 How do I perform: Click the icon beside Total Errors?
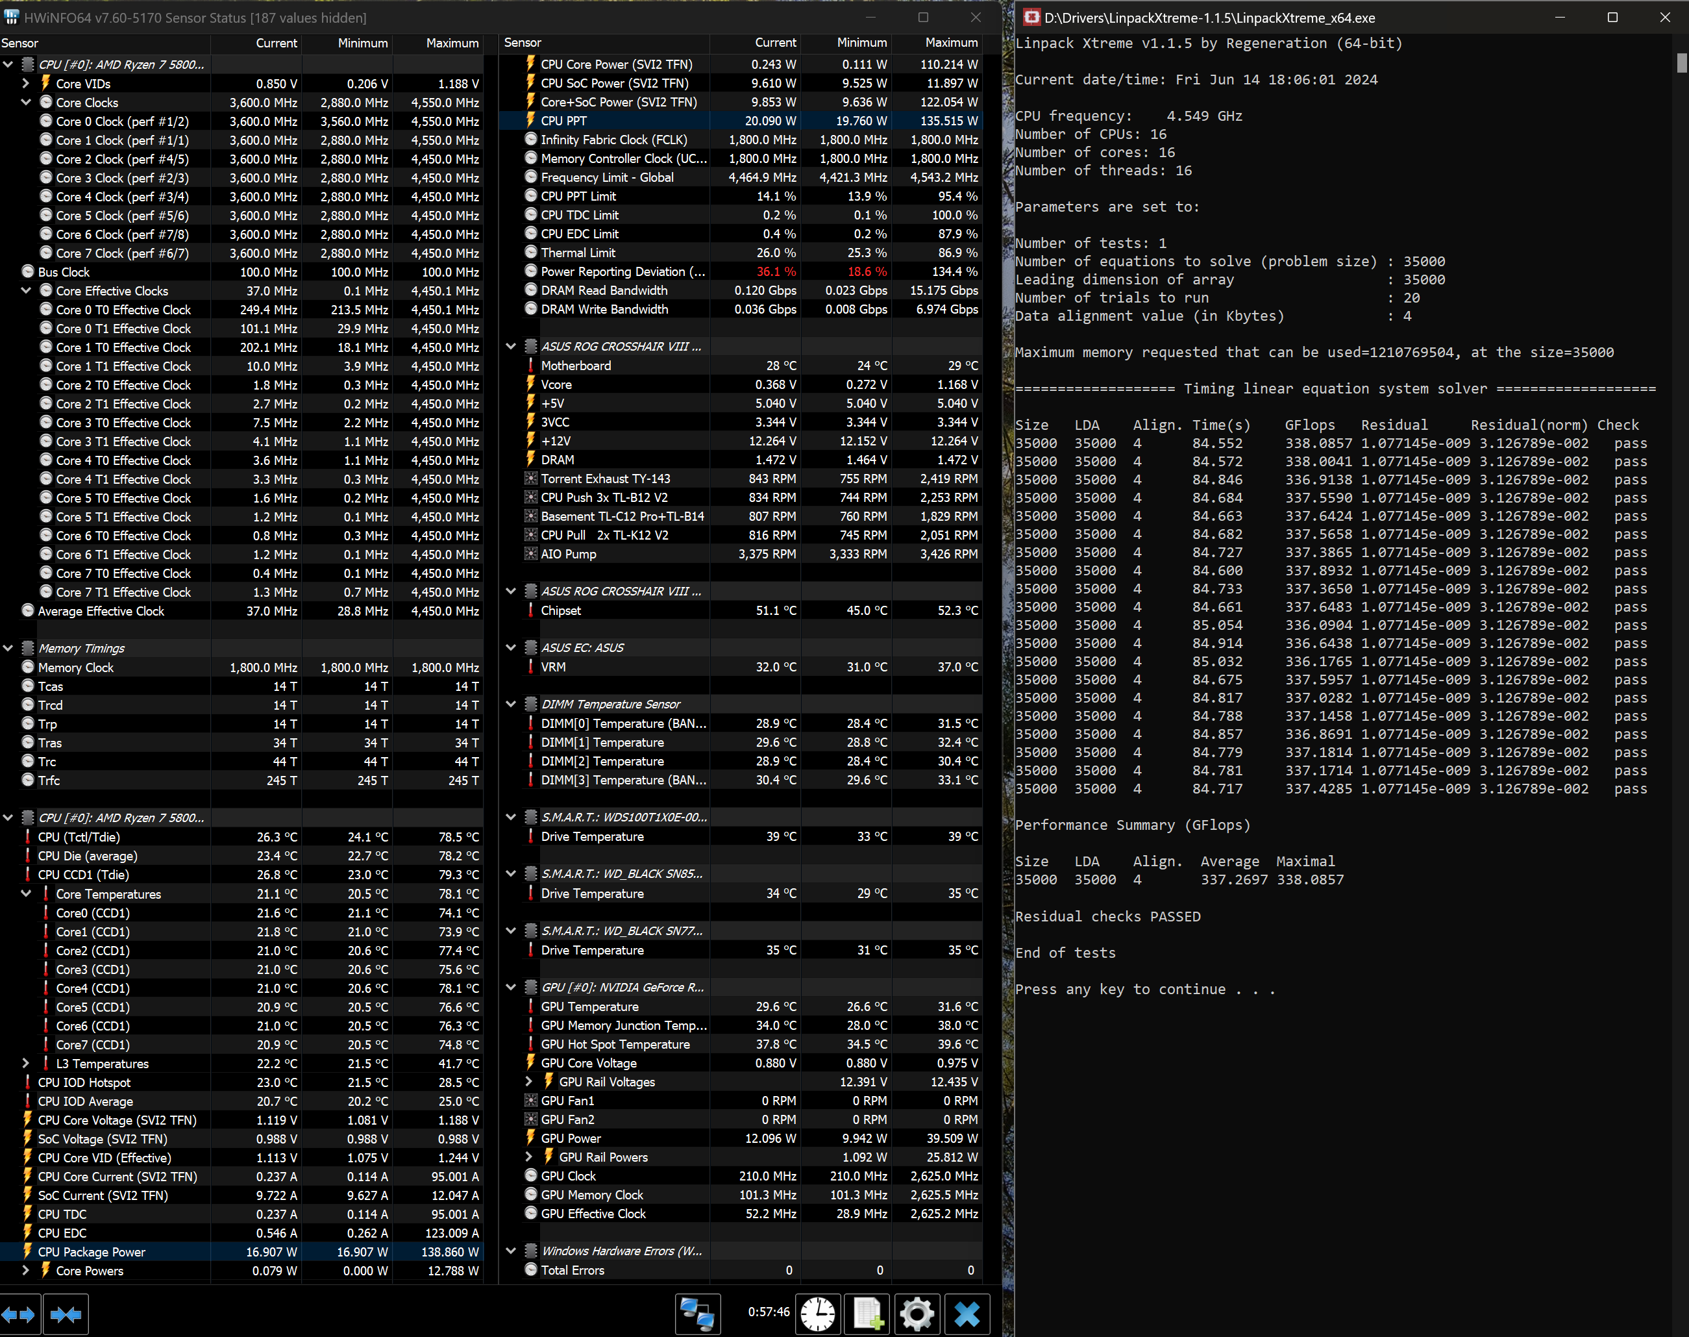click(x=530, y=1269)
